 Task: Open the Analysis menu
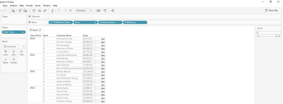[13, 6]
